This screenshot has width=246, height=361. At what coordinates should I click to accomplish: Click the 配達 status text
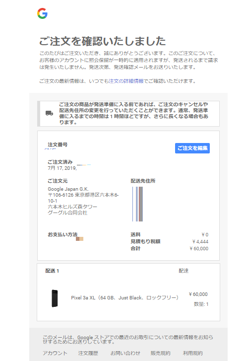(x=184, y=271)
